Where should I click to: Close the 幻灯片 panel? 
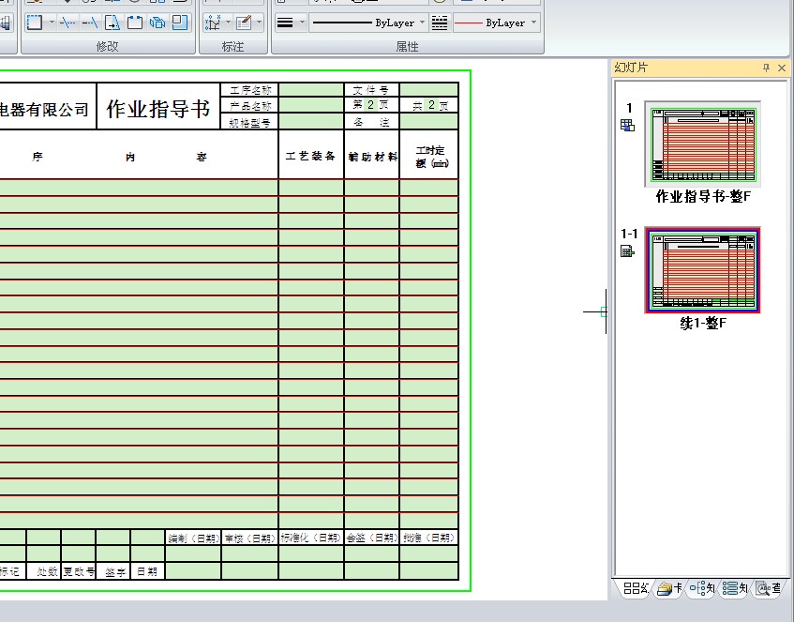click(782, 68)
